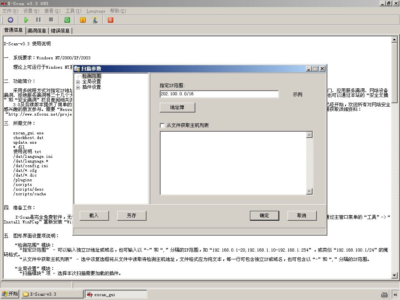Click the network computer antenna icon

[x=95, y=20]
